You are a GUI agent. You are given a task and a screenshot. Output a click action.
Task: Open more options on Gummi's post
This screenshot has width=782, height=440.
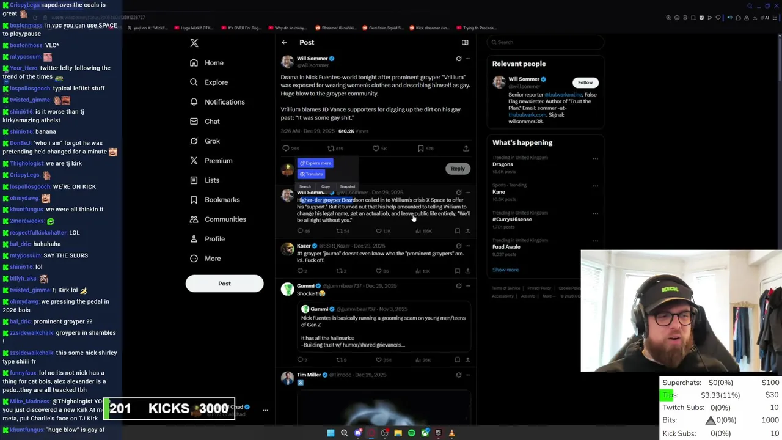pos(468,286)
